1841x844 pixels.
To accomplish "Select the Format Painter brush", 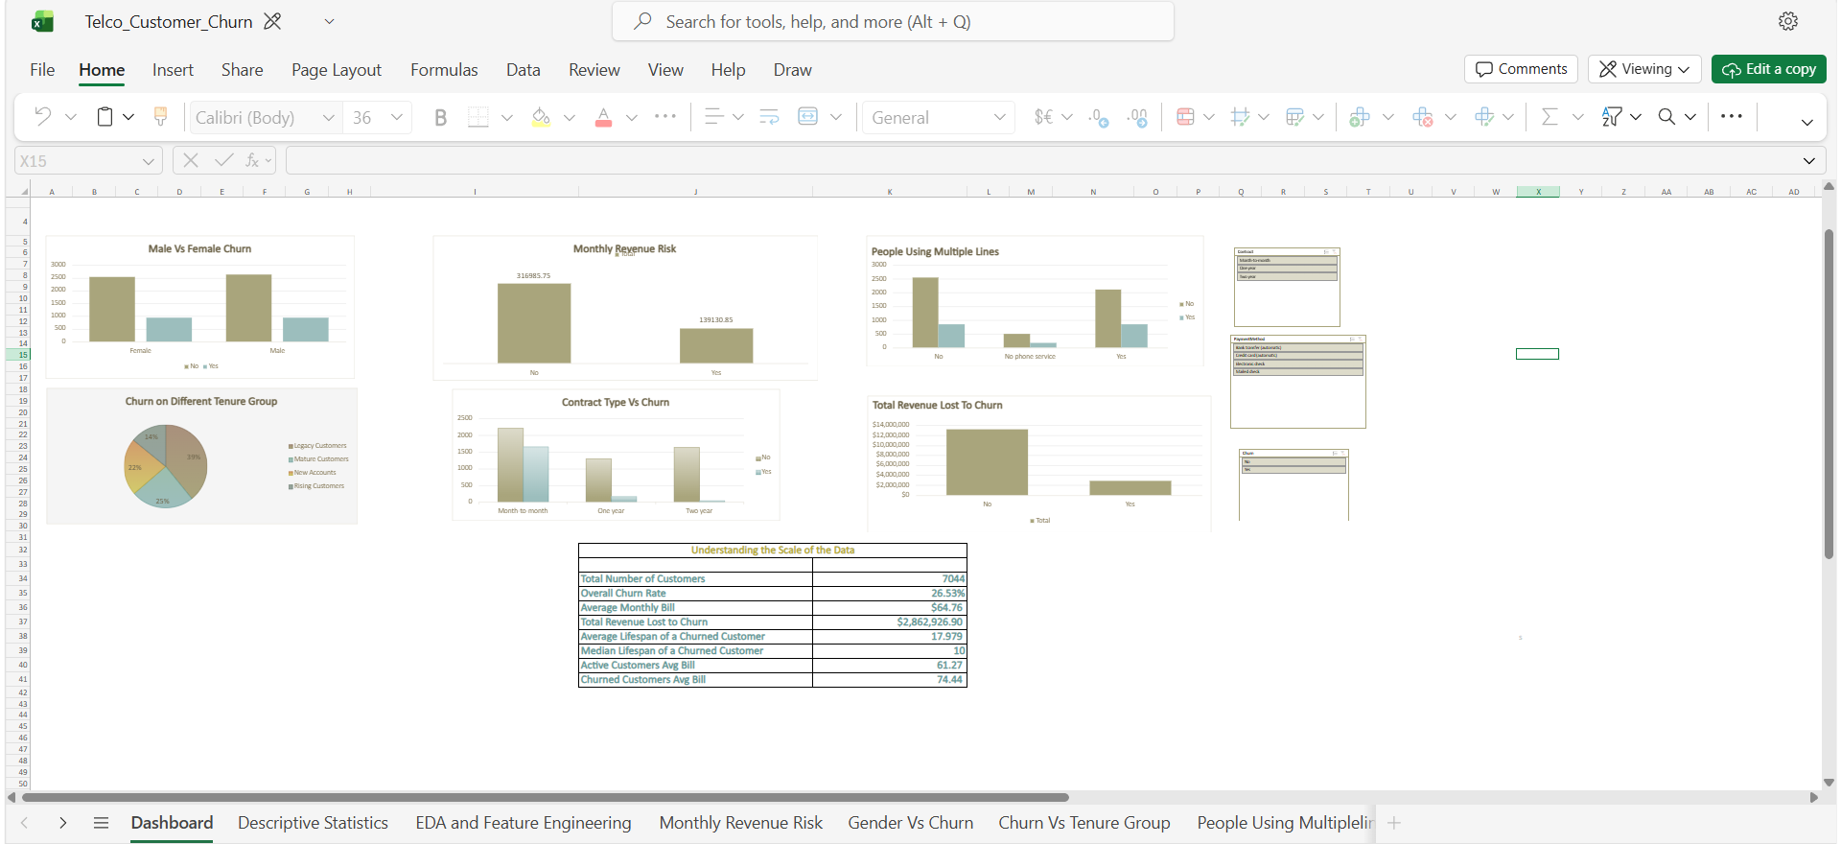I will pyautogui.click(x=160, y=117).
